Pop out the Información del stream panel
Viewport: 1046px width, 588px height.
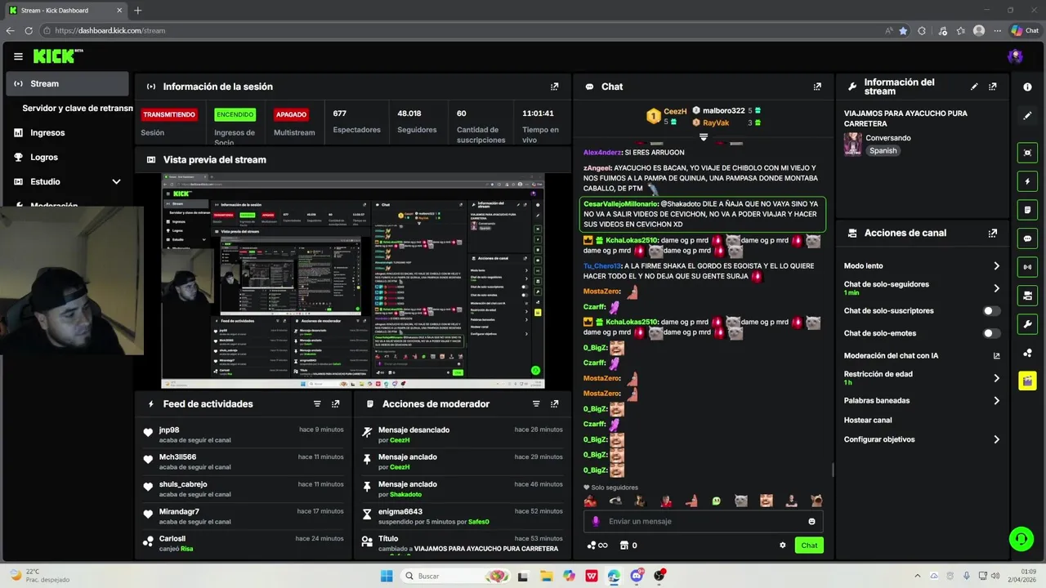[x=993, y=87]
